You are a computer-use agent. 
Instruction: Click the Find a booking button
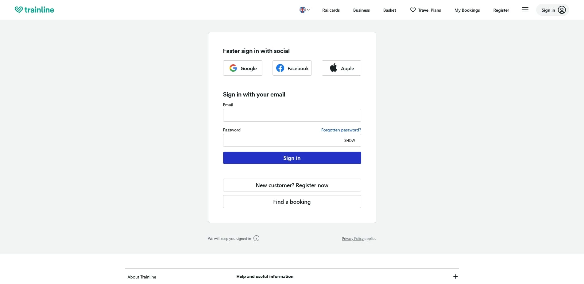click(x=292, y=202)
